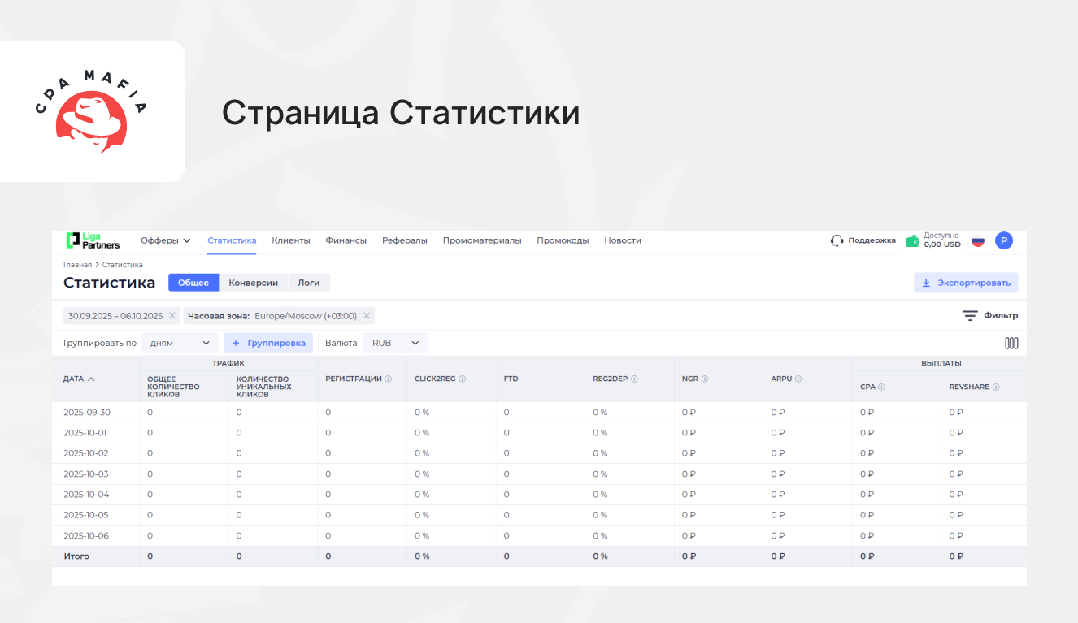Click info icon next to NGR

[705, 379]
